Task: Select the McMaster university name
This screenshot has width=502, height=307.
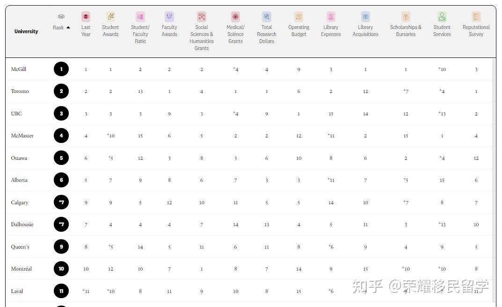Action: [22, 136]
